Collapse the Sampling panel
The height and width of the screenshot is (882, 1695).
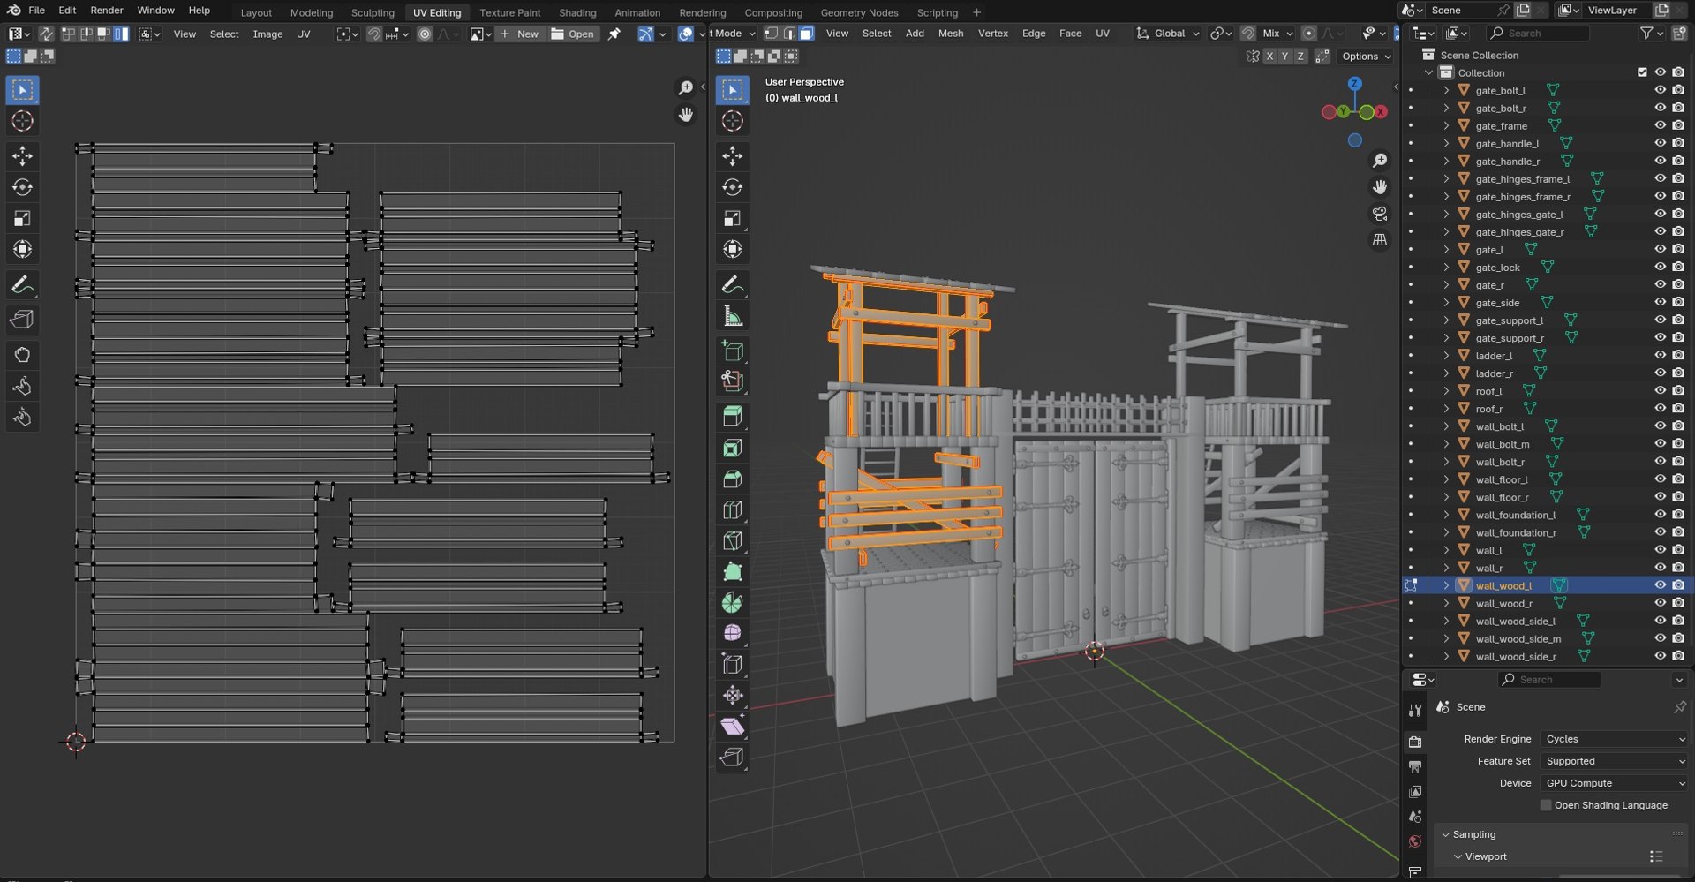pyautogui.click(x=1446, y=834)
